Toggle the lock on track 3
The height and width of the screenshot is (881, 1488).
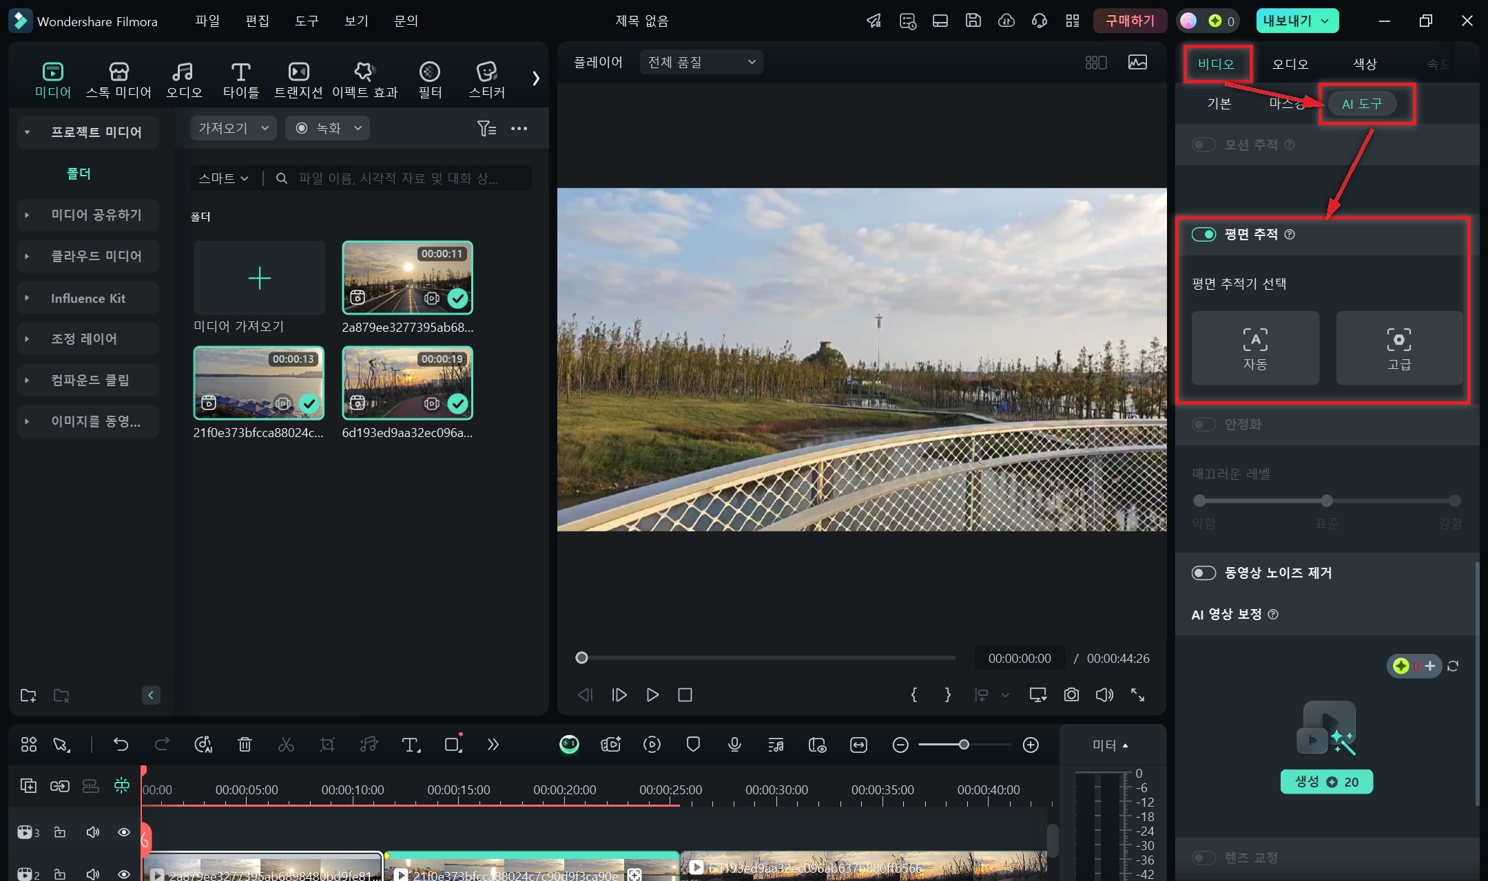point(60,832)
